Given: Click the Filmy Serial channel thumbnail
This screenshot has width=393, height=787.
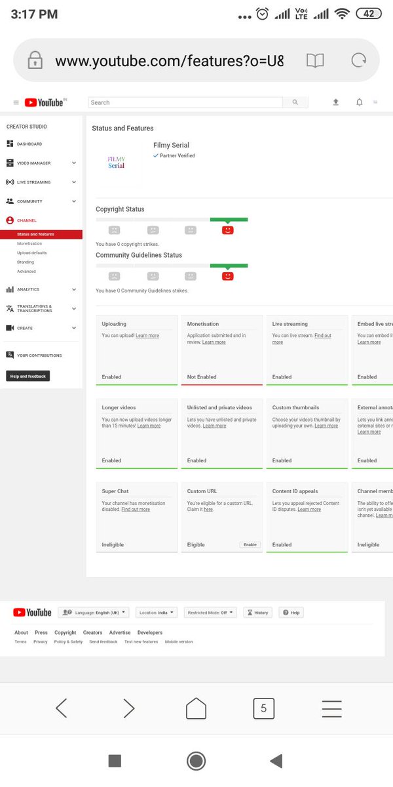Looking at the screenshot, I should (x=117, y=162).
